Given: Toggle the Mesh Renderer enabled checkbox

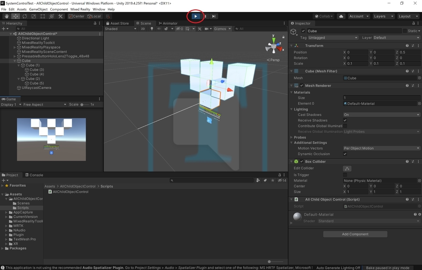Looking at the screenshot, I should pyautogui.click(x=302, y=86).
